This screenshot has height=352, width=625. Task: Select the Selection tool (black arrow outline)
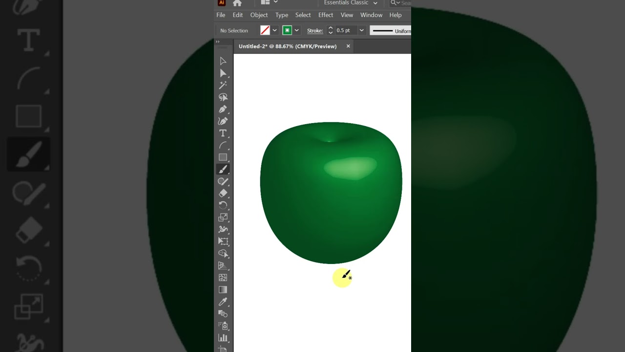(223, 61)
